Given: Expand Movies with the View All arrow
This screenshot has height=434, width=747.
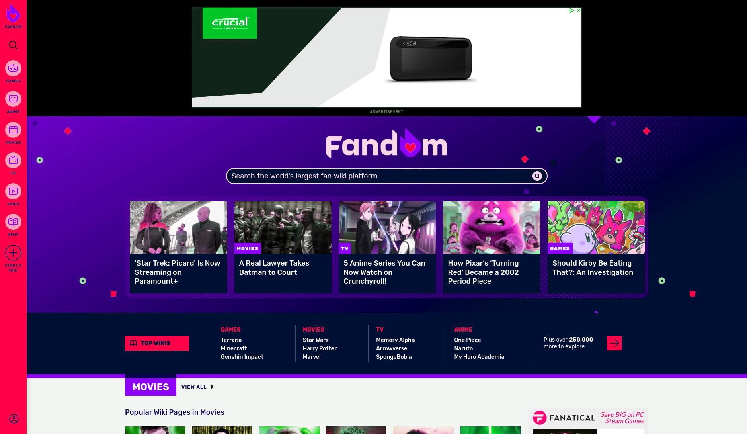Looking at the screenshot, I should pyautogui.click(x=212, y=387).
